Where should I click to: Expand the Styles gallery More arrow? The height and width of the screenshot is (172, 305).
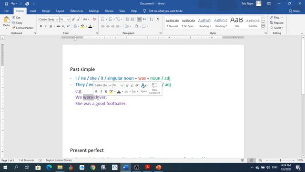pyautogui.click(x=263, y=27)
